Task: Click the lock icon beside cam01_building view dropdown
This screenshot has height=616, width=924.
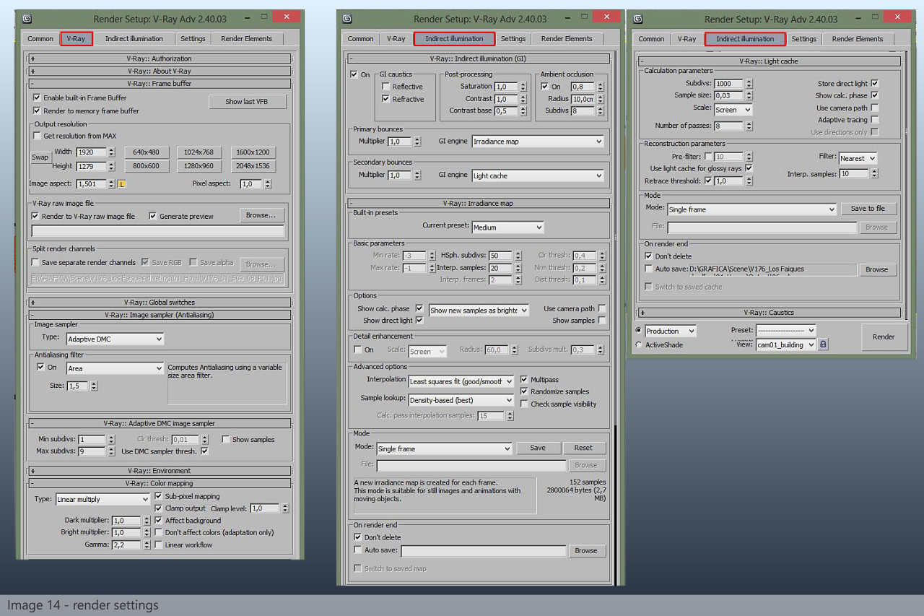Action: tap(823, 344)
